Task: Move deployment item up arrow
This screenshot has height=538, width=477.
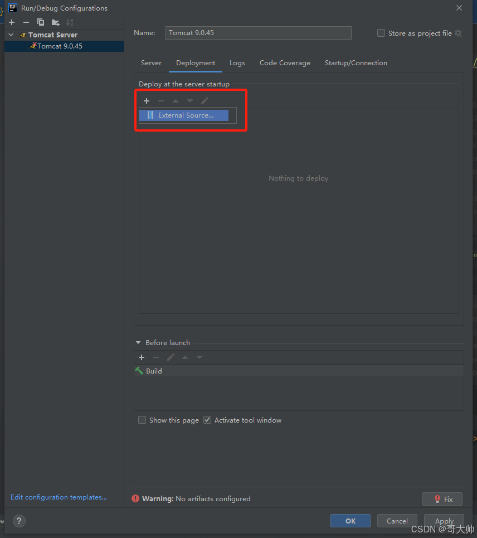Action: tap(175, 101)
